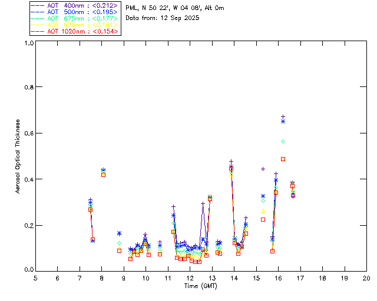Click the highest blue asterisk marker near 0.65

tap(283, 122)
